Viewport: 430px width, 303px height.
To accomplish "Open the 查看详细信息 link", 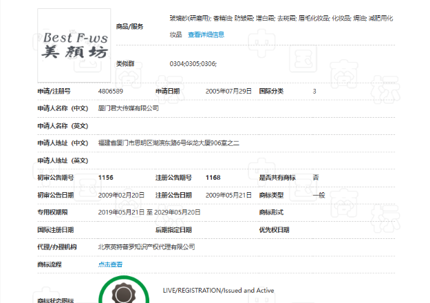I will click(206, 34).
